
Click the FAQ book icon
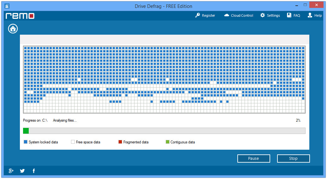289,15
